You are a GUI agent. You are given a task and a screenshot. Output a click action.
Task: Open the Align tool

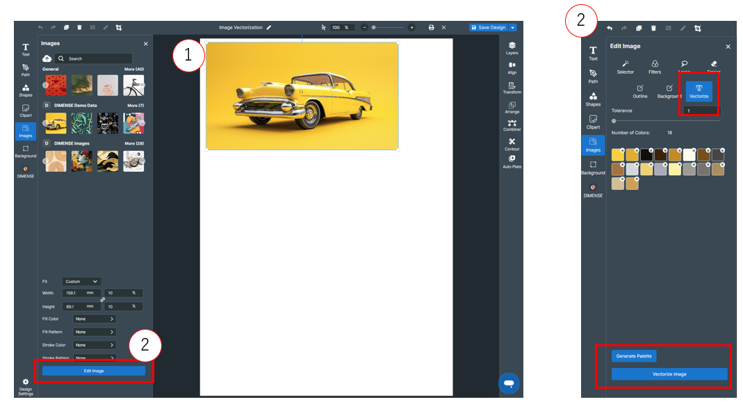click(512, 67)
